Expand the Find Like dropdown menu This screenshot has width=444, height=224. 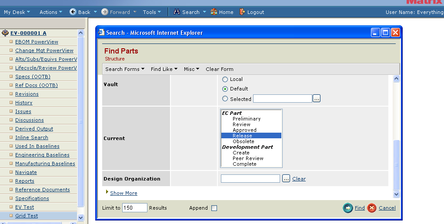(164, 69)
